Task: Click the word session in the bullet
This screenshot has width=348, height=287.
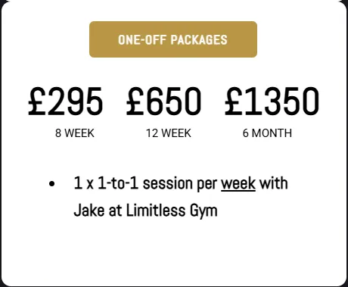Action: [x=168, y=183]
